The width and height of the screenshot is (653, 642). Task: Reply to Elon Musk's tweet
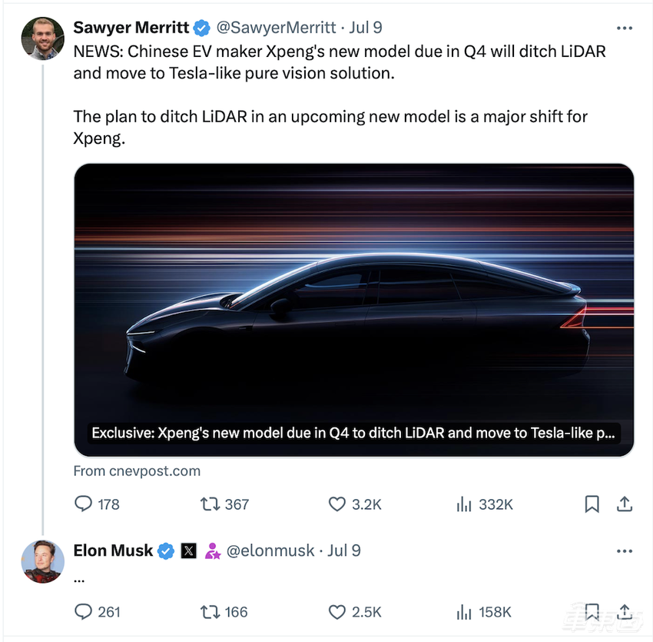[x=84, y=612]
